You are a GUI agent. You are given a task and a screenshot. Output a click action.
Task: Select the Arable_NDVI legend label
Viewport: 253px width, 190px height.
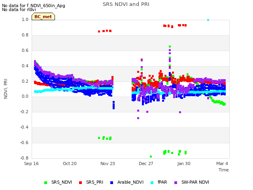pyautogui.click(x=130, y=182)
